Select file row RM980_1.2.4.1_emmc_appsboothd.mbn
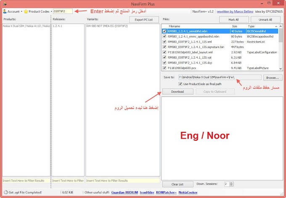The image size is (286, 198). (220, 37)
